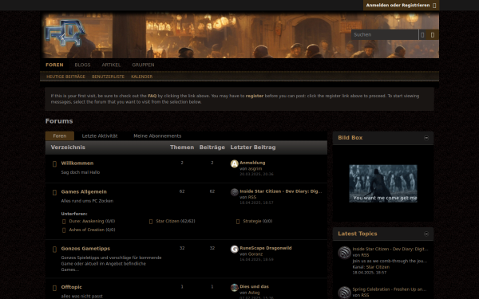The height and width of the screenshot is (299, 479).
Task: Open Kanal: Star Citizen link in Latest Topics
Action: (378, 267)
